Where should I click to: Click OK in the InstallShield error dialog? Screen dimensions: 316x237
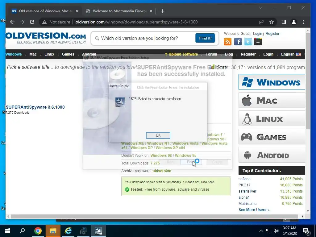point(158,135)
